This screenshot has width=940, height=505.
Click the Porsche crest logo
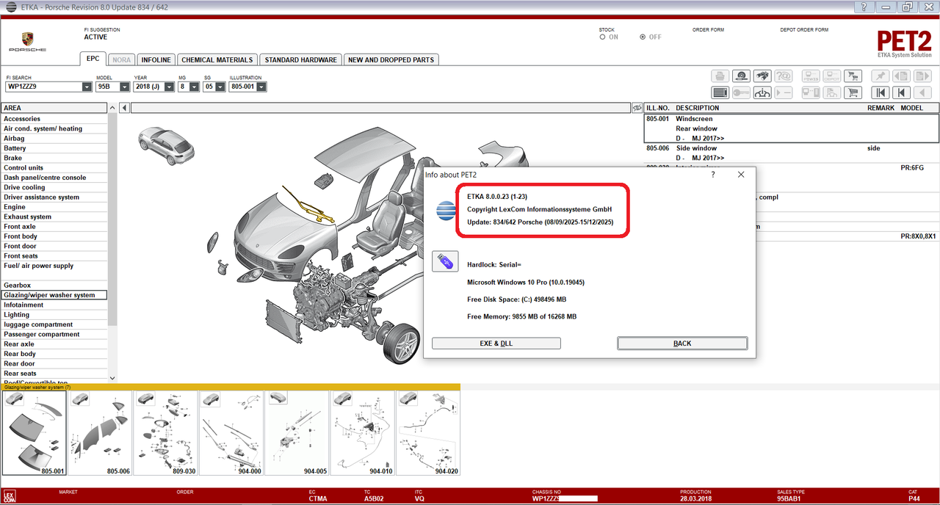tap(27, 40)
